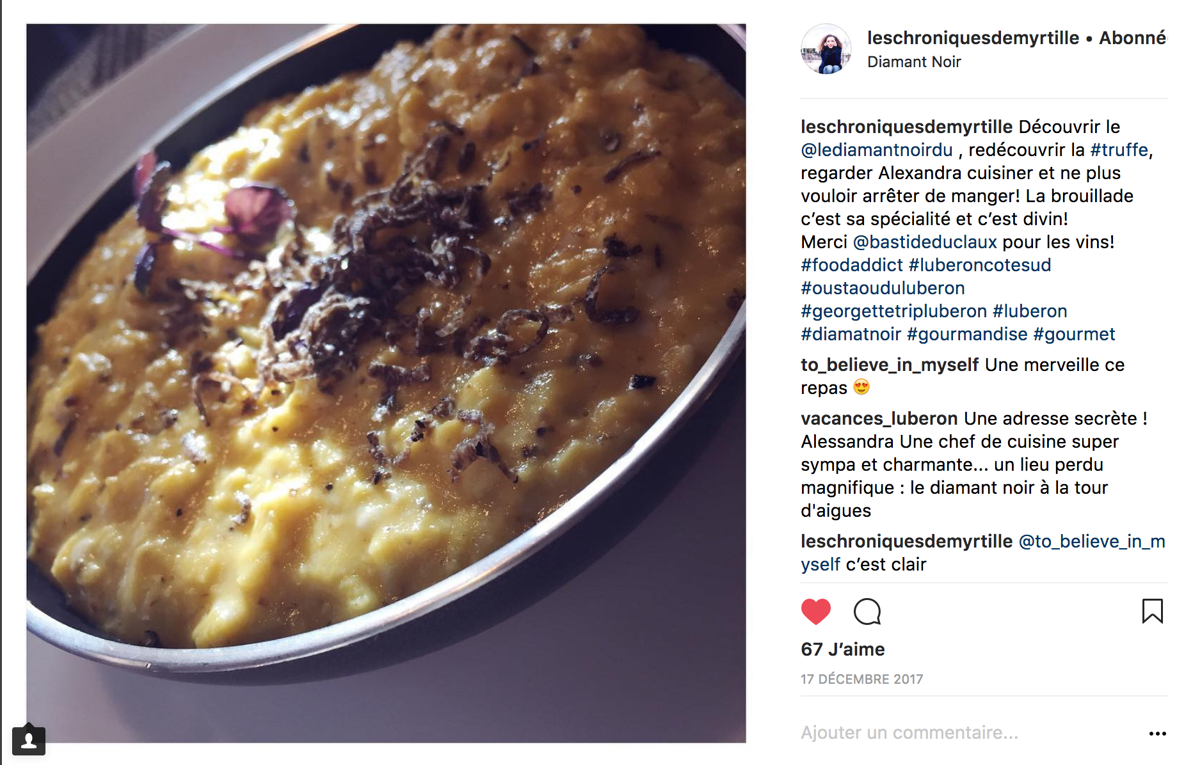Open the #luberoncotesud hashtag
The width and height of the screenshot is (1193, 765).
tap(980, 265)
